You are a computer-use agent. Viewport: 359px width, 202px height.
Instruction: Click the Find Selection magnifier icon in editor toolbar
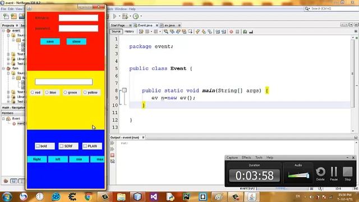pyautogui.click(x=166, y=31)
